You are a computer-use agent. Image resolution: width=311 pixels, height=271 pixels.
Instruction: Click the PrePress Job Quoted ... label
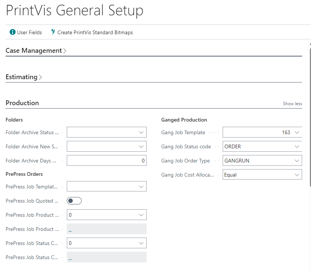tap(32, 201)
